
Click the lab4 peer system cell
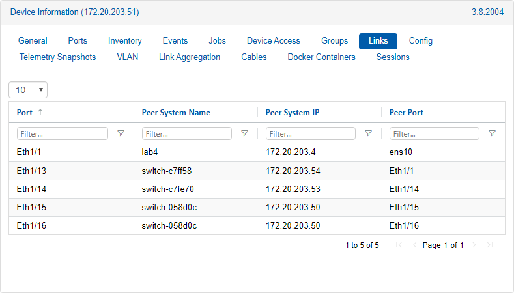[150, 153]
